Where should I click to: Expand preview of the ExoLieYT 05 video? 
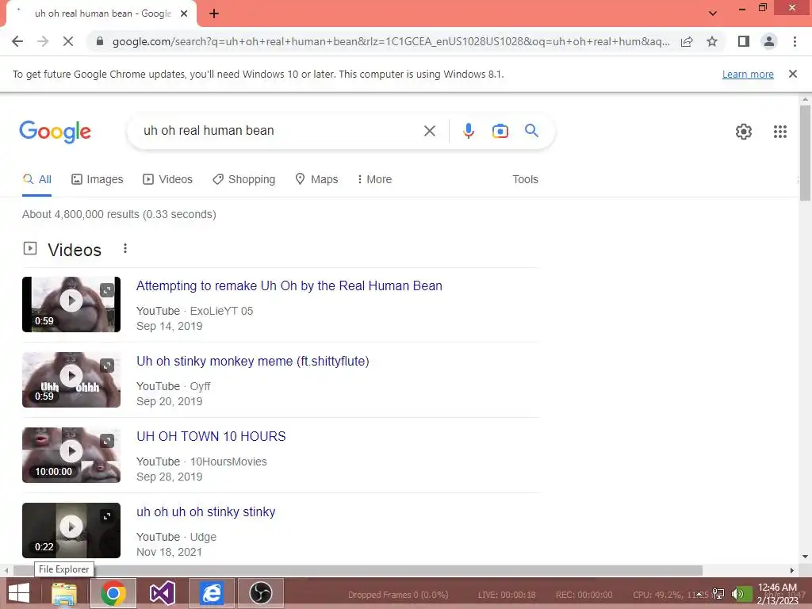[x=107, y=290]
